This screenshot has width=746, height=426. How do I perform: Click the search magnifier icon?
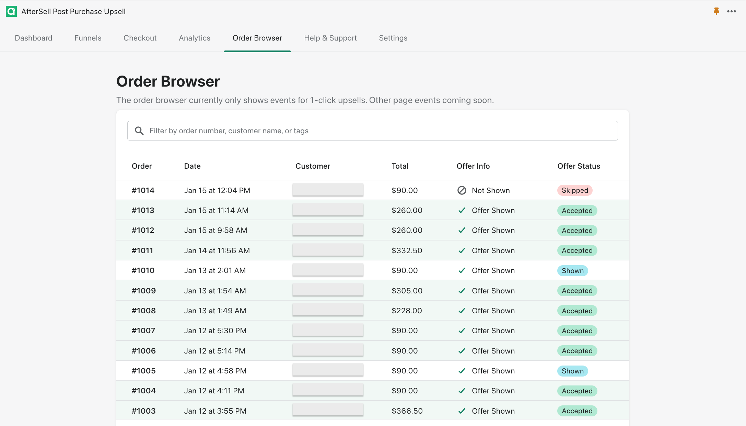click(139, 131)
